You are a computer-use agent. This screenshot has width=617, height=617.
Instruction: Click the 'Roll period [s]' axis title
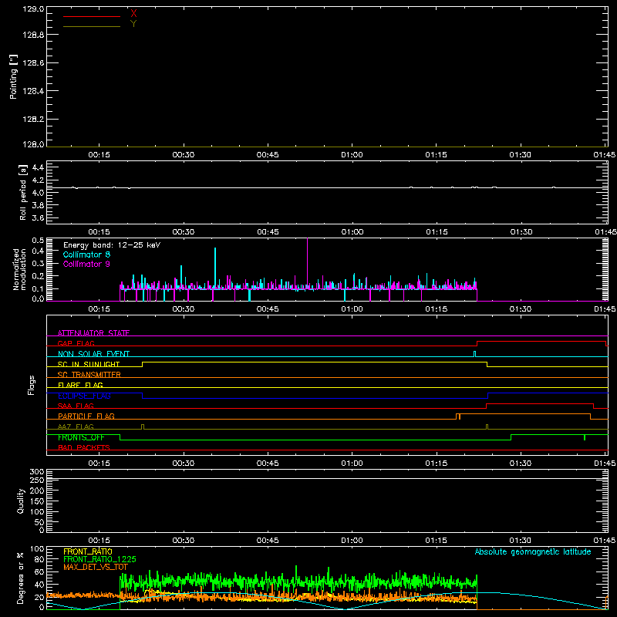23,192
